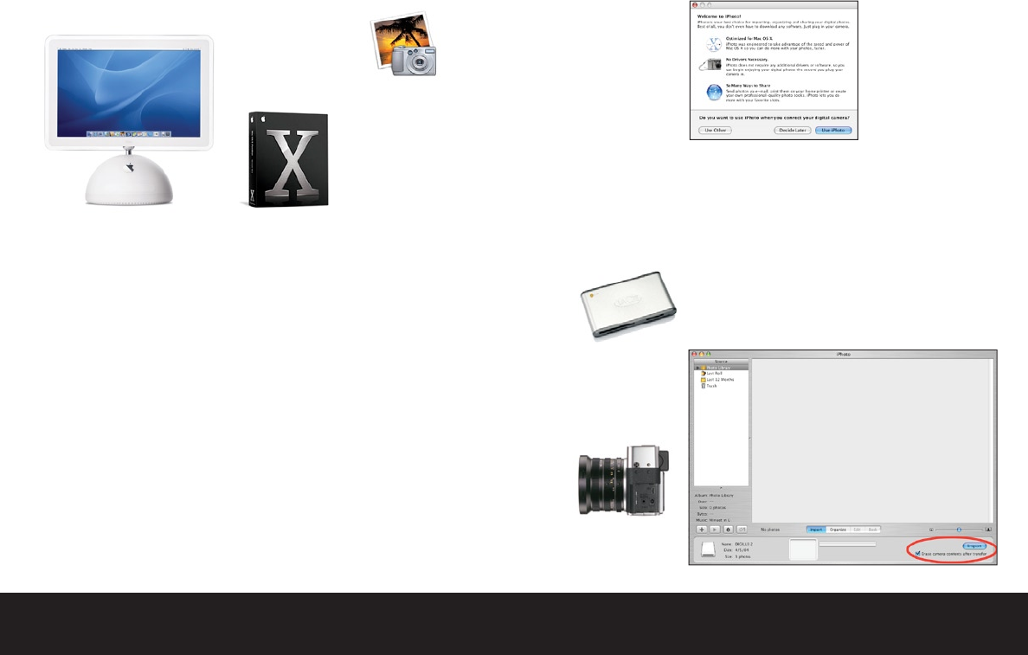
Task: Click small thumbnails icon beside slider
Action: pos(931,530)
